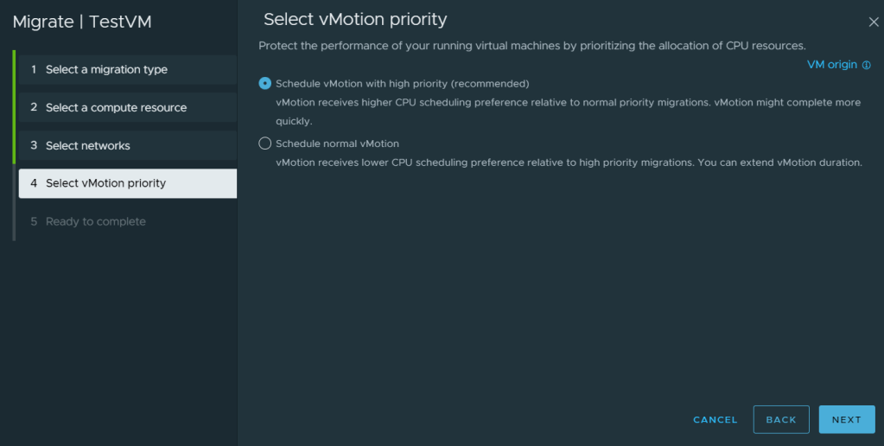This screenshot has height=446, width=884.
Task: Click the 'Select vMotion priority' page heading
Action: click(355, 19)
